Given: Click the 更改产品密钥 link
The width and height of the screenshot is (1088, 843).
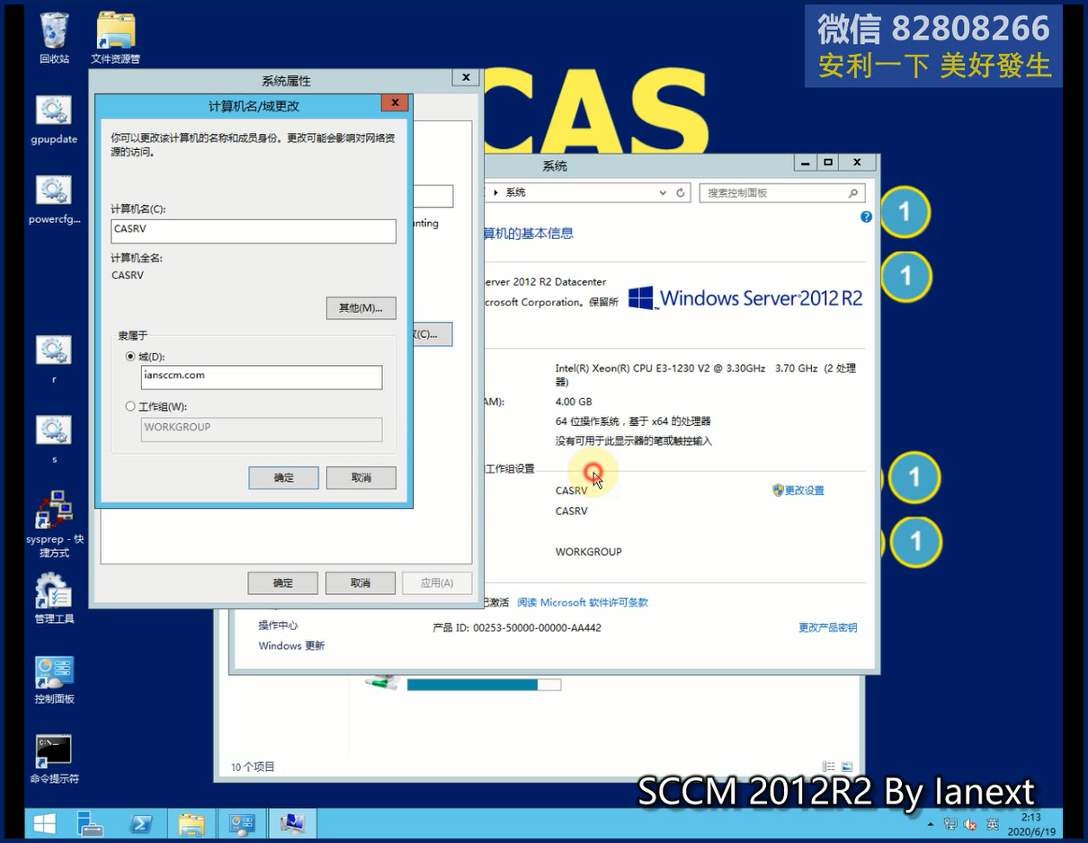Looking at the screenshot, I should pos(827,627).
